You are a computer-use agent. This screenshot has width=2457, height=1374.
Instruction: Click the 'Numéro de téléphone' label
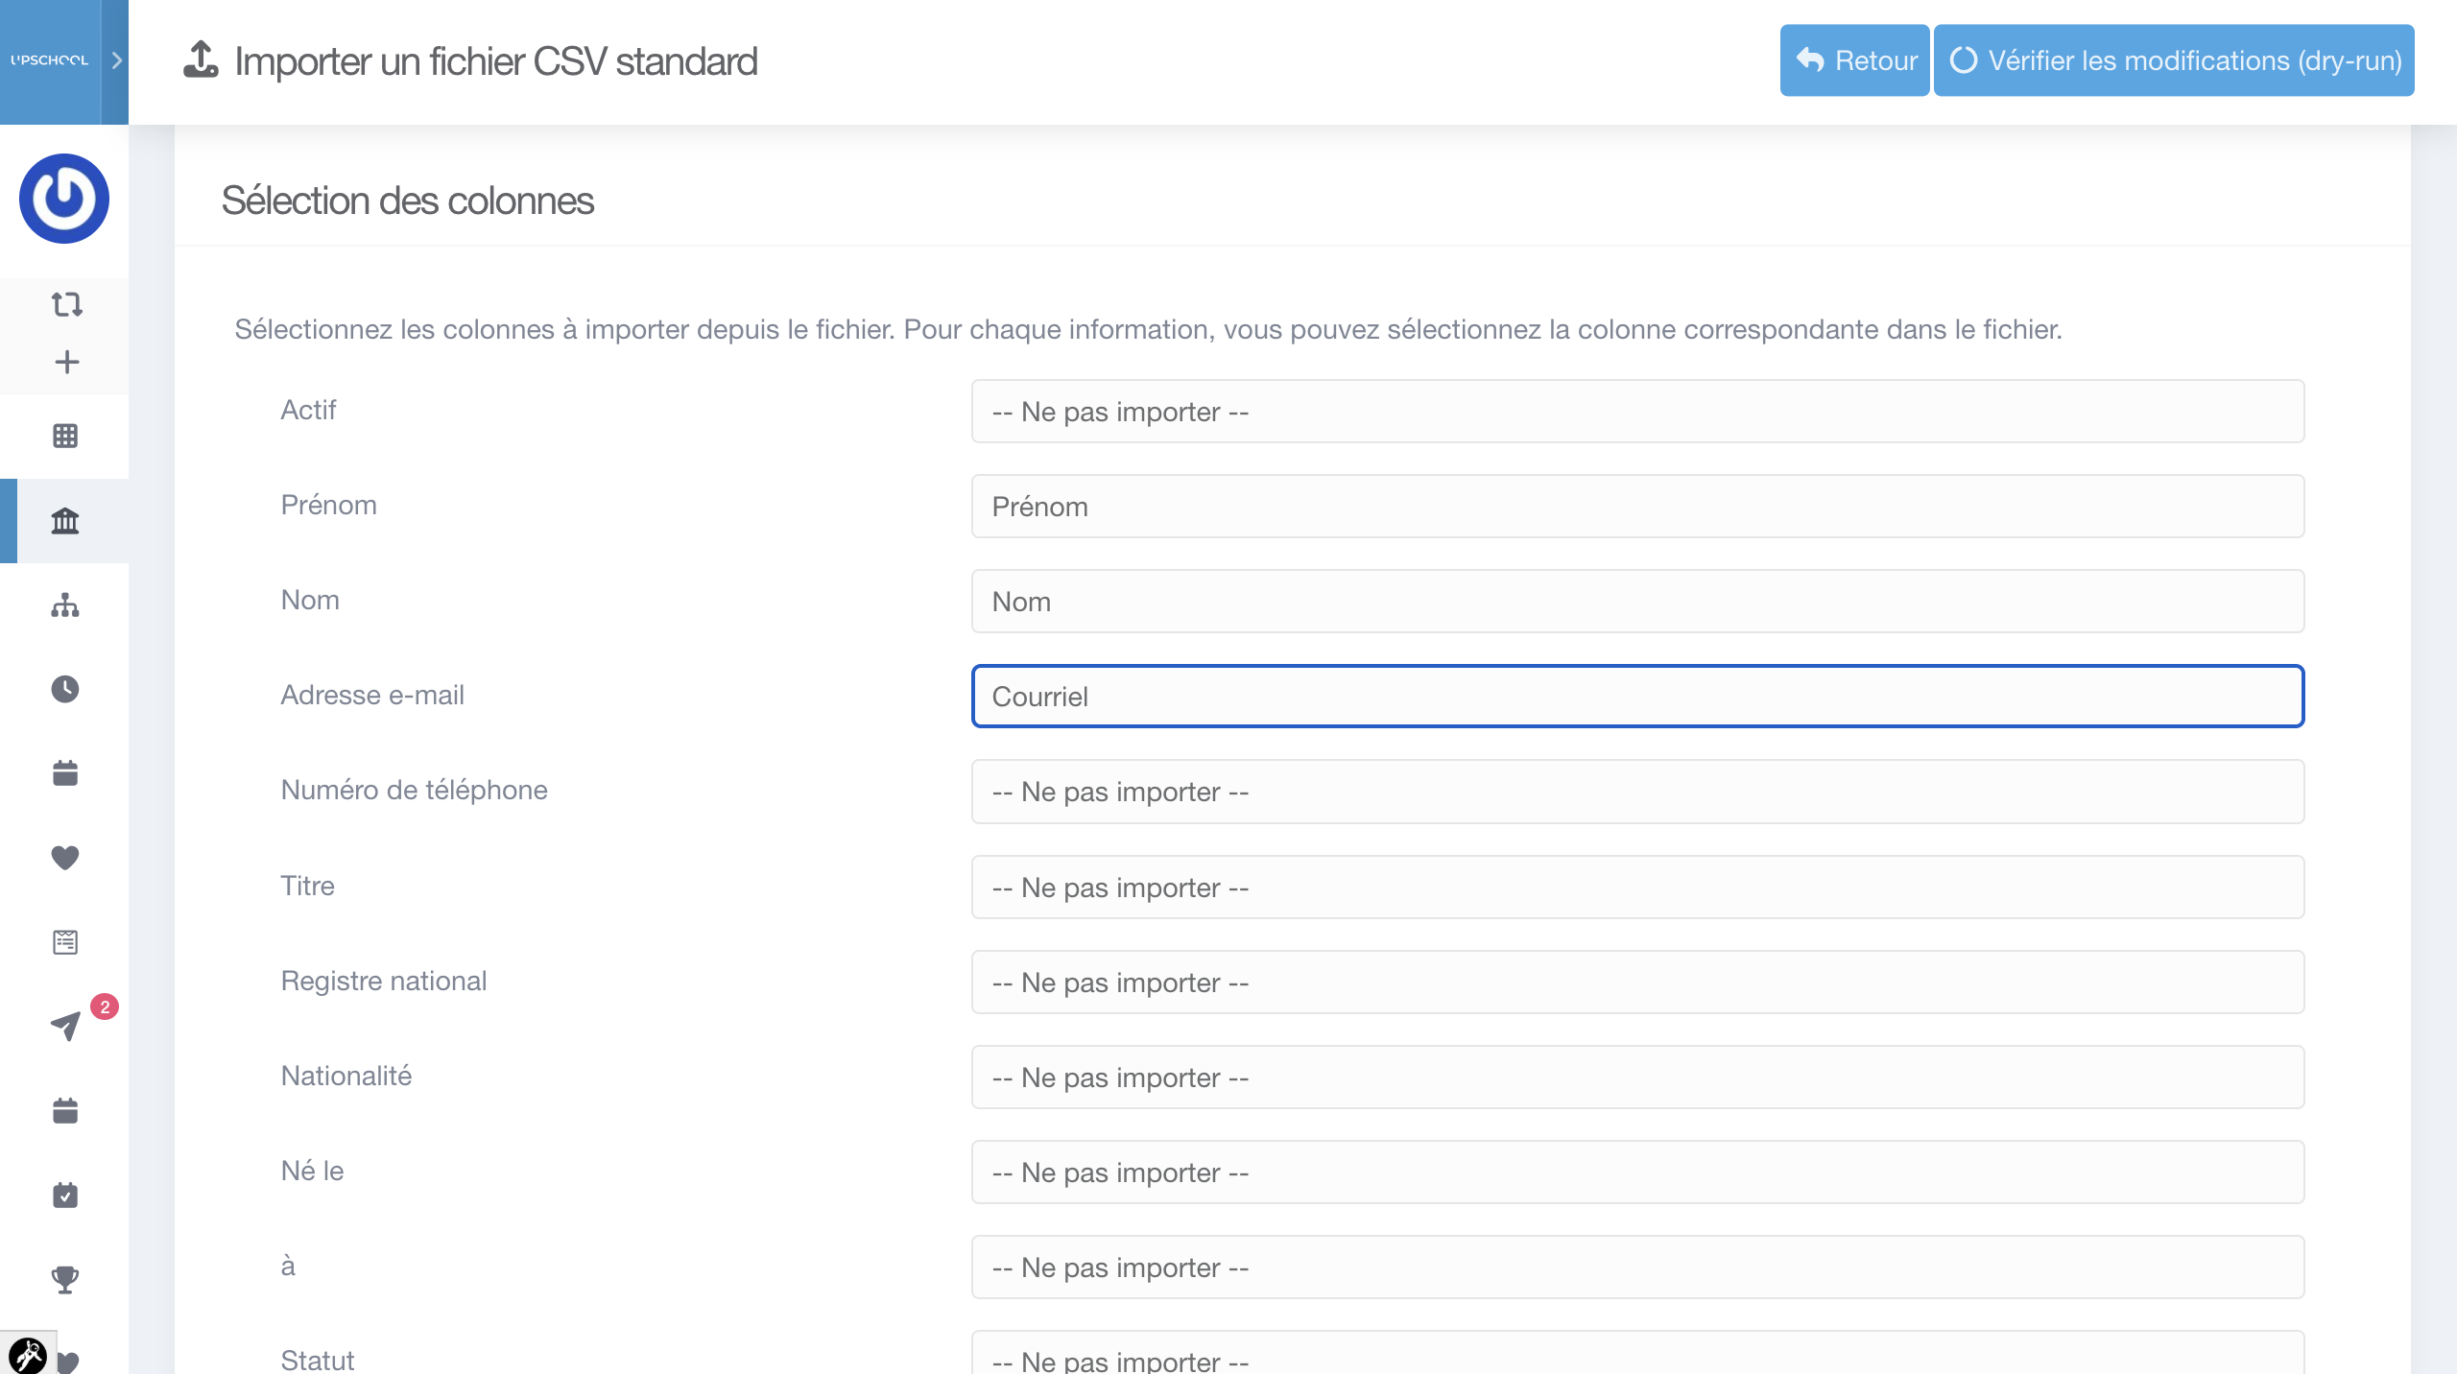point(414,790)
